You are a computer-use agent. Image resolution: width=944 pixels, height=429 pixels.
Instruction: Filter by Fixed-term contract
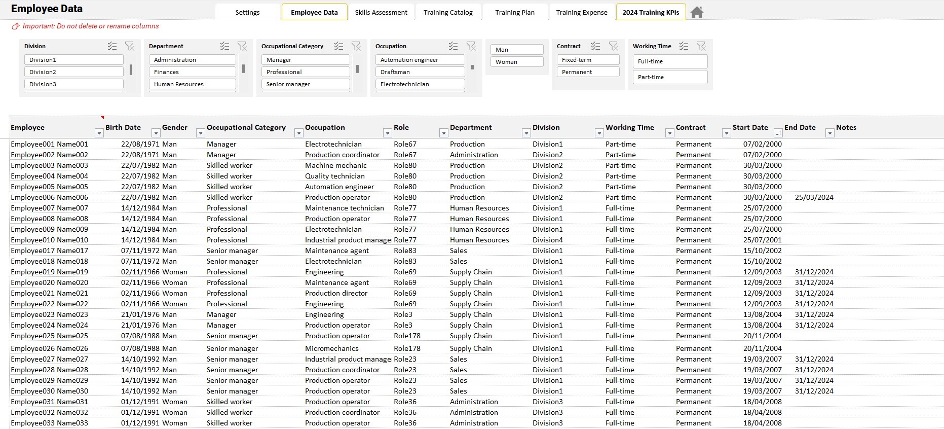[588, 60]
